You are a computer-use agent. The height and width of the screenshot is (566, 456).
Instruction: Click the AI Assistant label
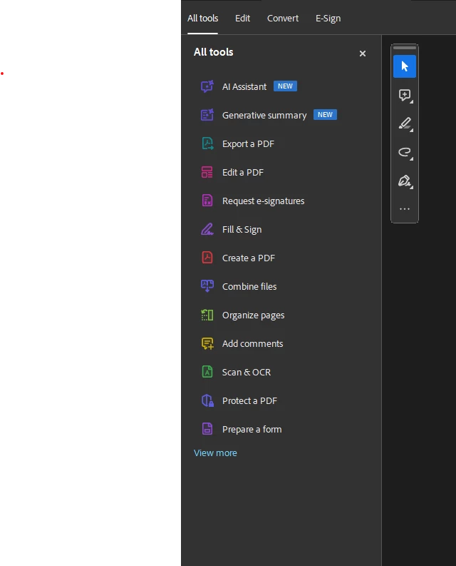pyautogui.click(x=244, y=86)
